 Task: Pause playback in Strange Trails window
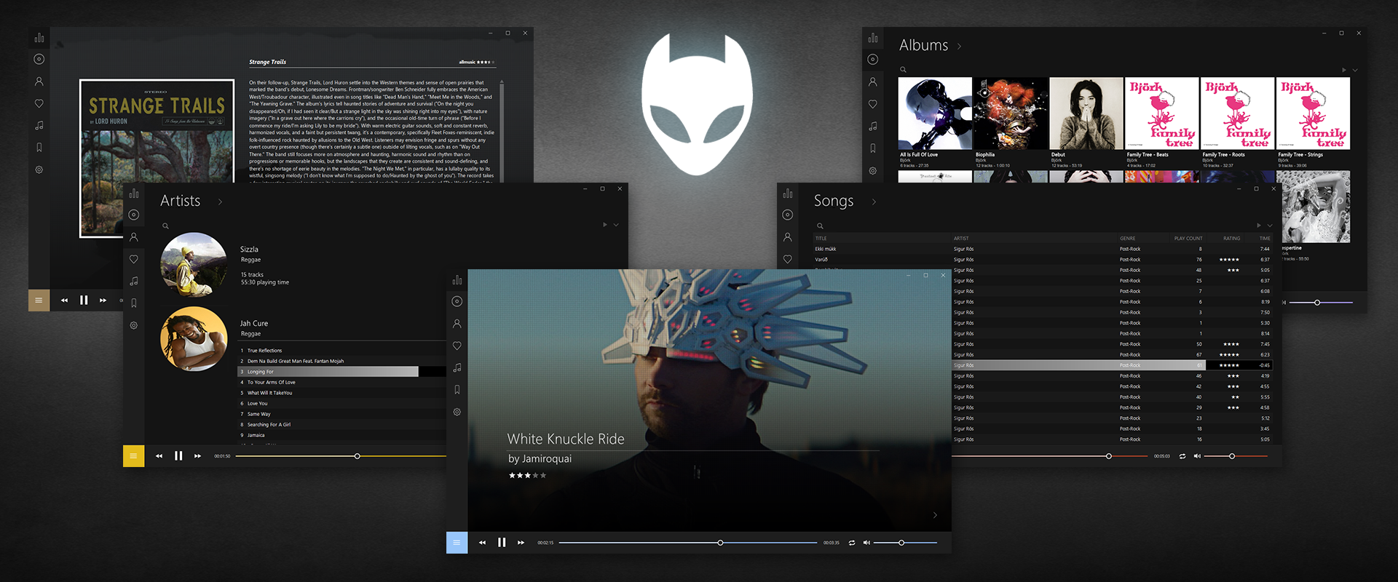click(x=84, y=300)
